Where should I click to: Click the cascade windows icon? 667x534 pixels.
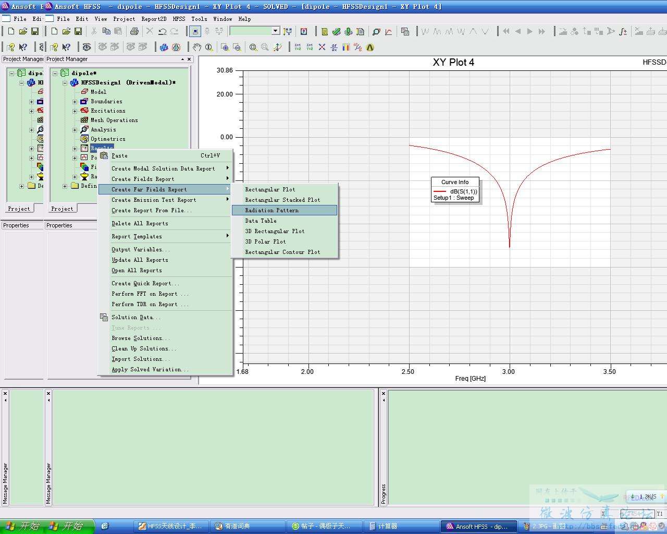pos(405,32)
